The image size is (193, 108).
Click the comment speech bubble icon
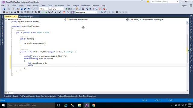[x=36, y=13]
